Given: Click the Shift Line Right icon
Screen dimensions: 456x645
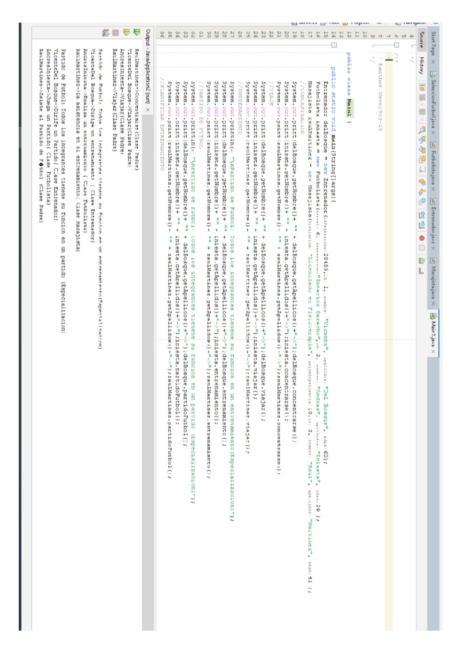Looking at the screenshot, I should pyautogui.click(x=422, y=225).
